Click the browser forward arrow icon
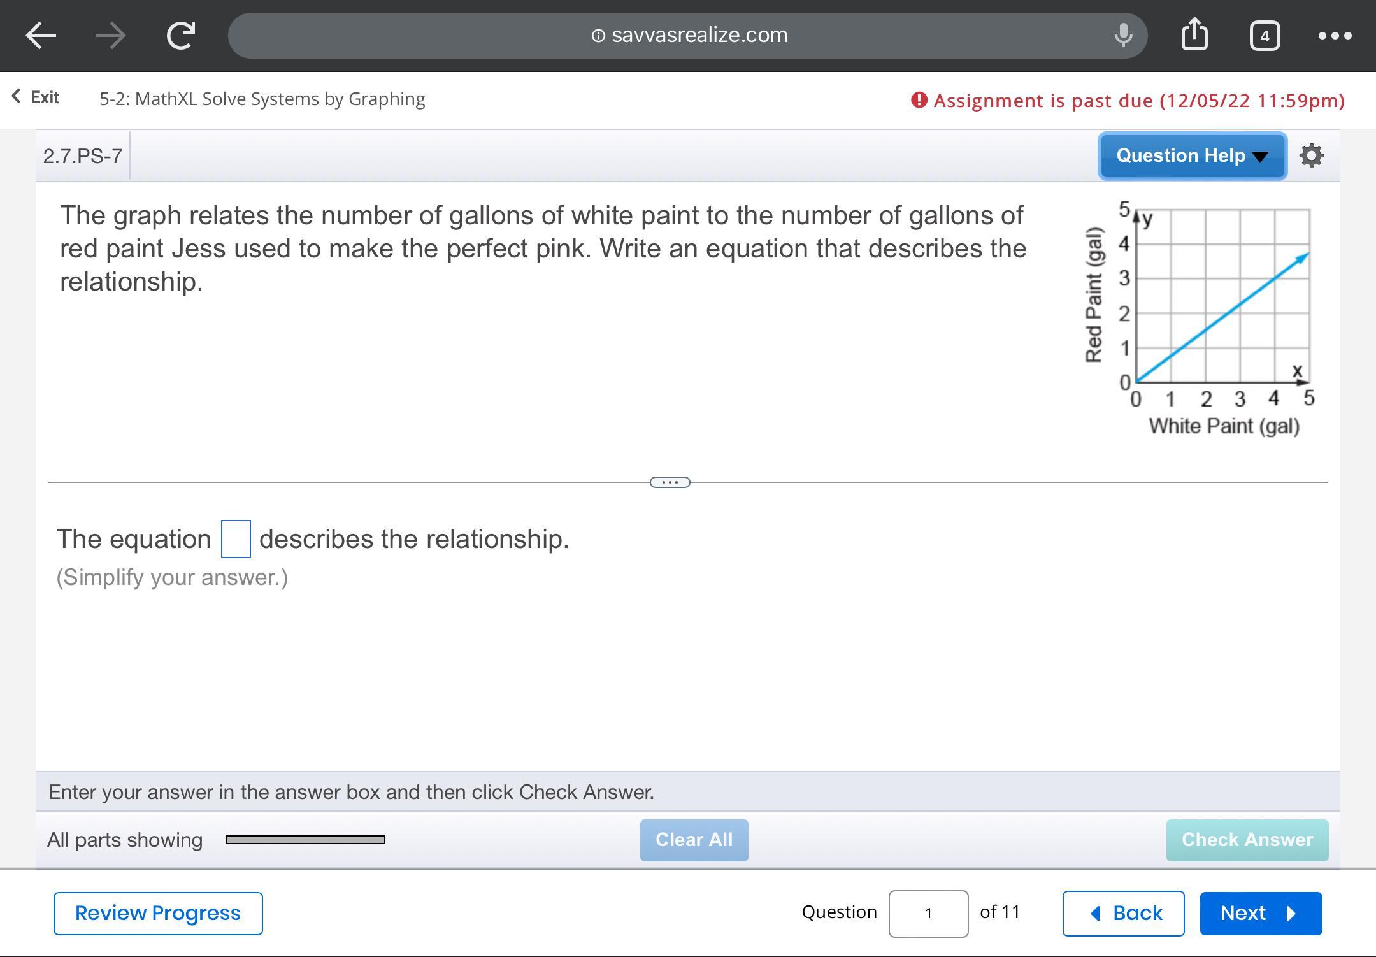This screenshot has height=957, width=1376. (110, 36)
